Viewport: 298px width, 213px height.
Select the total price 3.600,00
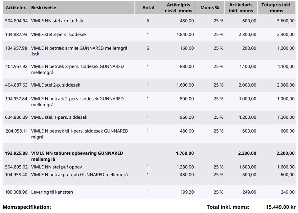pos(286,21)
